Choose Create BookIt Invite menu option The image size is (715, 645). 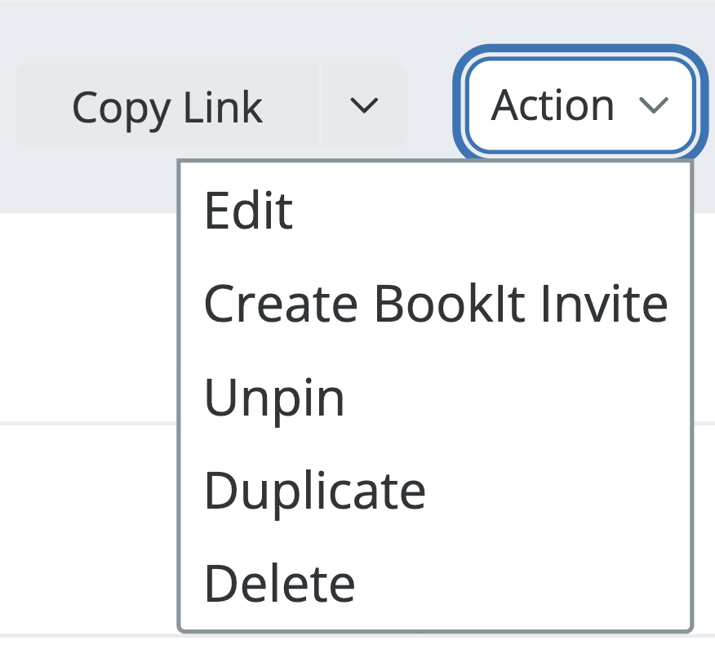click(x=436, y=304)
